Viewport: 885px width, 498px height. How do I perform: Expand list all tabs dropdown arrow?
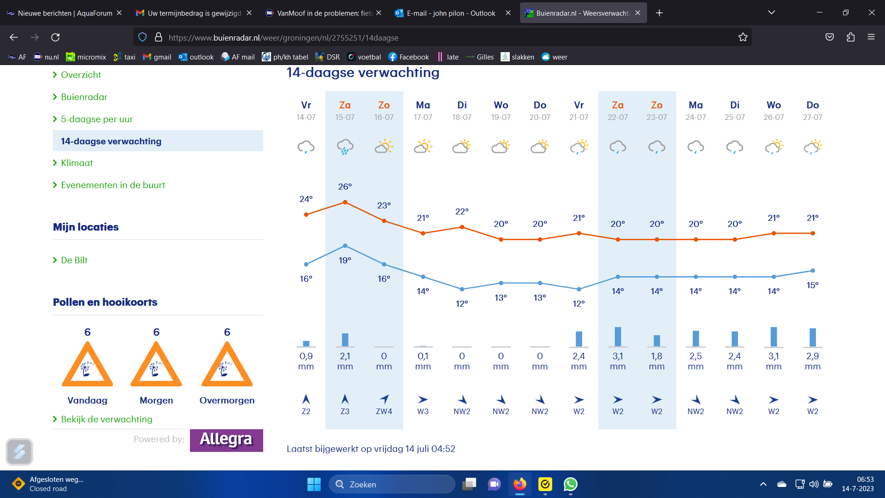pos(771,13)
